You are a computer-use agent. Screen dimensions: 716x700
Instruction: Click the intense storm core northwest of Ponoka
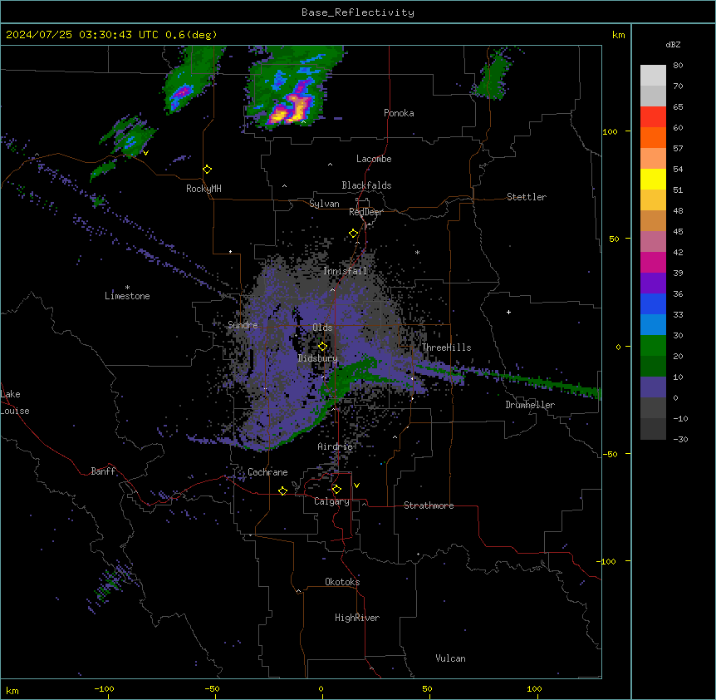click(291, 107)
